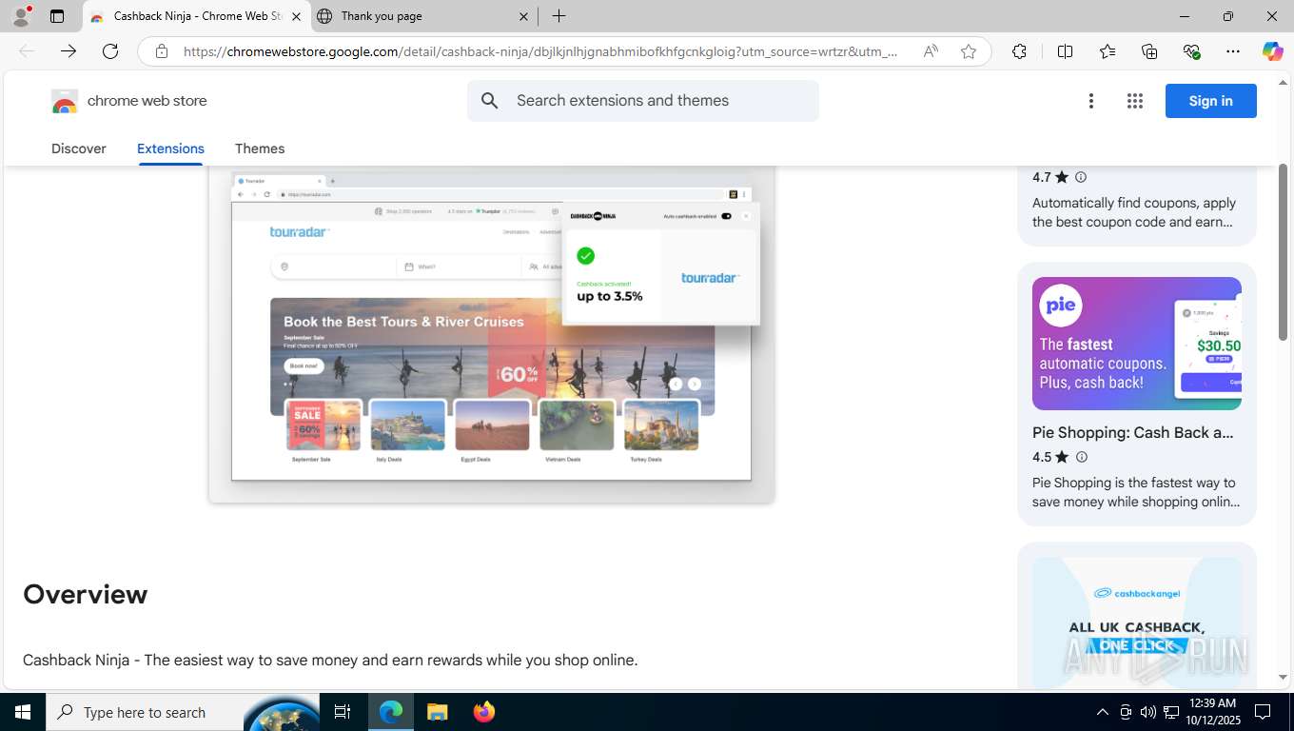Close the Cashback Ninja tab
This screenshot has width=1294, height=731.
[x=296, y=16]
